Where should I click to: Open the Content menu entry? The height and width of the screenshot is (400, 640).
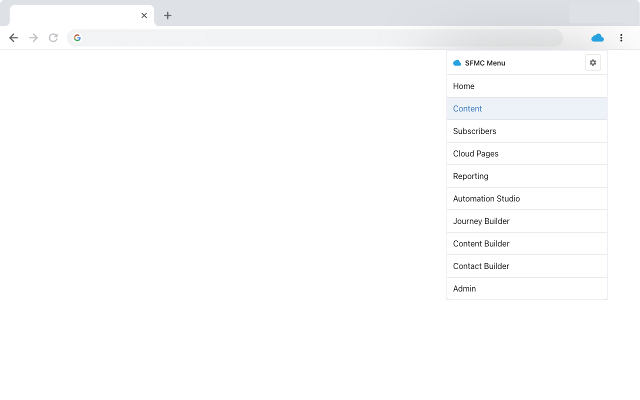(527, 108)
